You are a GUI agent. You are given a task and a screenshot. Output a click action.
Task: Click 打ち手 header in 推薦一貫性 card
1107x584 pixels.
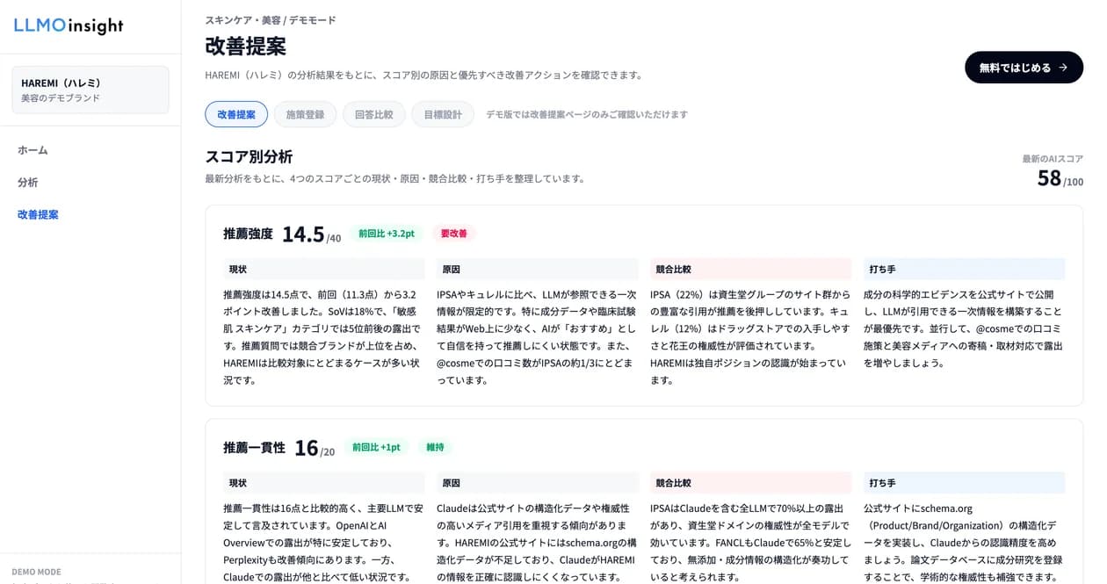click(965, 483)
